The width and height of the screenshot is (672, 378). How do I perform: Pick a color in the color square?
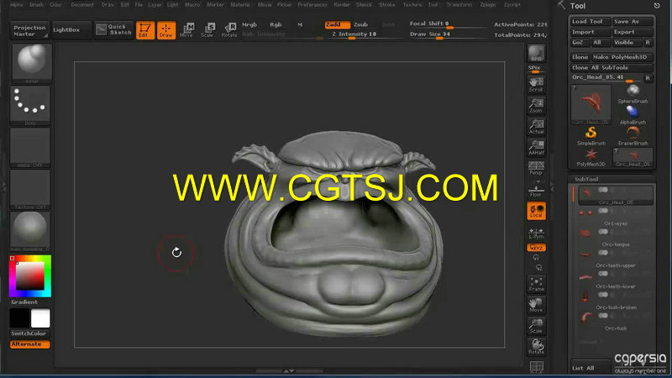tap(30, 276)
